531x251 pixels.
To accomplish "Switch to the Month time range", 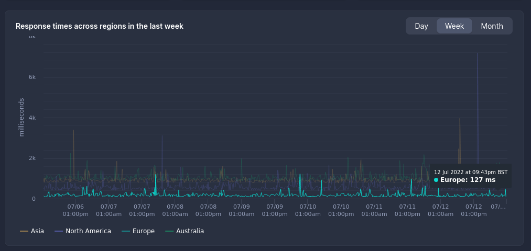I will coord(492,26).
